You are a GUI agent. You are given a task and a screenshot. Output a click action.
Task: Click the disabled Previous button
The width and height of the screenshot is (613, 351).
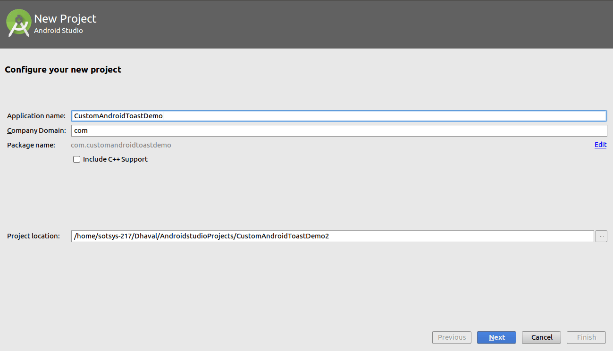click(x=451, y=337)
